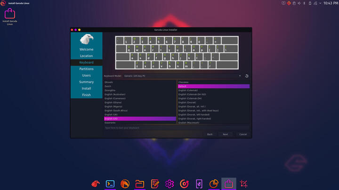Launch the screenshot crop tool in dock
Screen dimensions: 339x190
coord(243,184)
